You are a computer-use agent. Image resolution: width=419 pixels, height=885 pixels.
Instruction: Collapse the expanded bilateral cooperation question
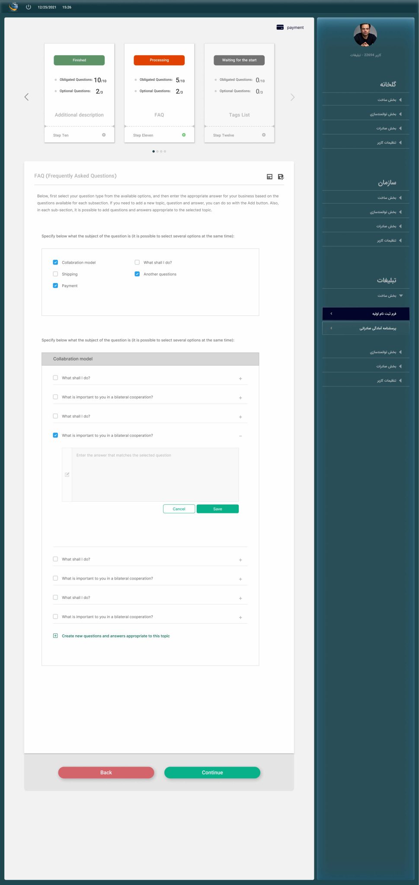click(x=240, y=436)
